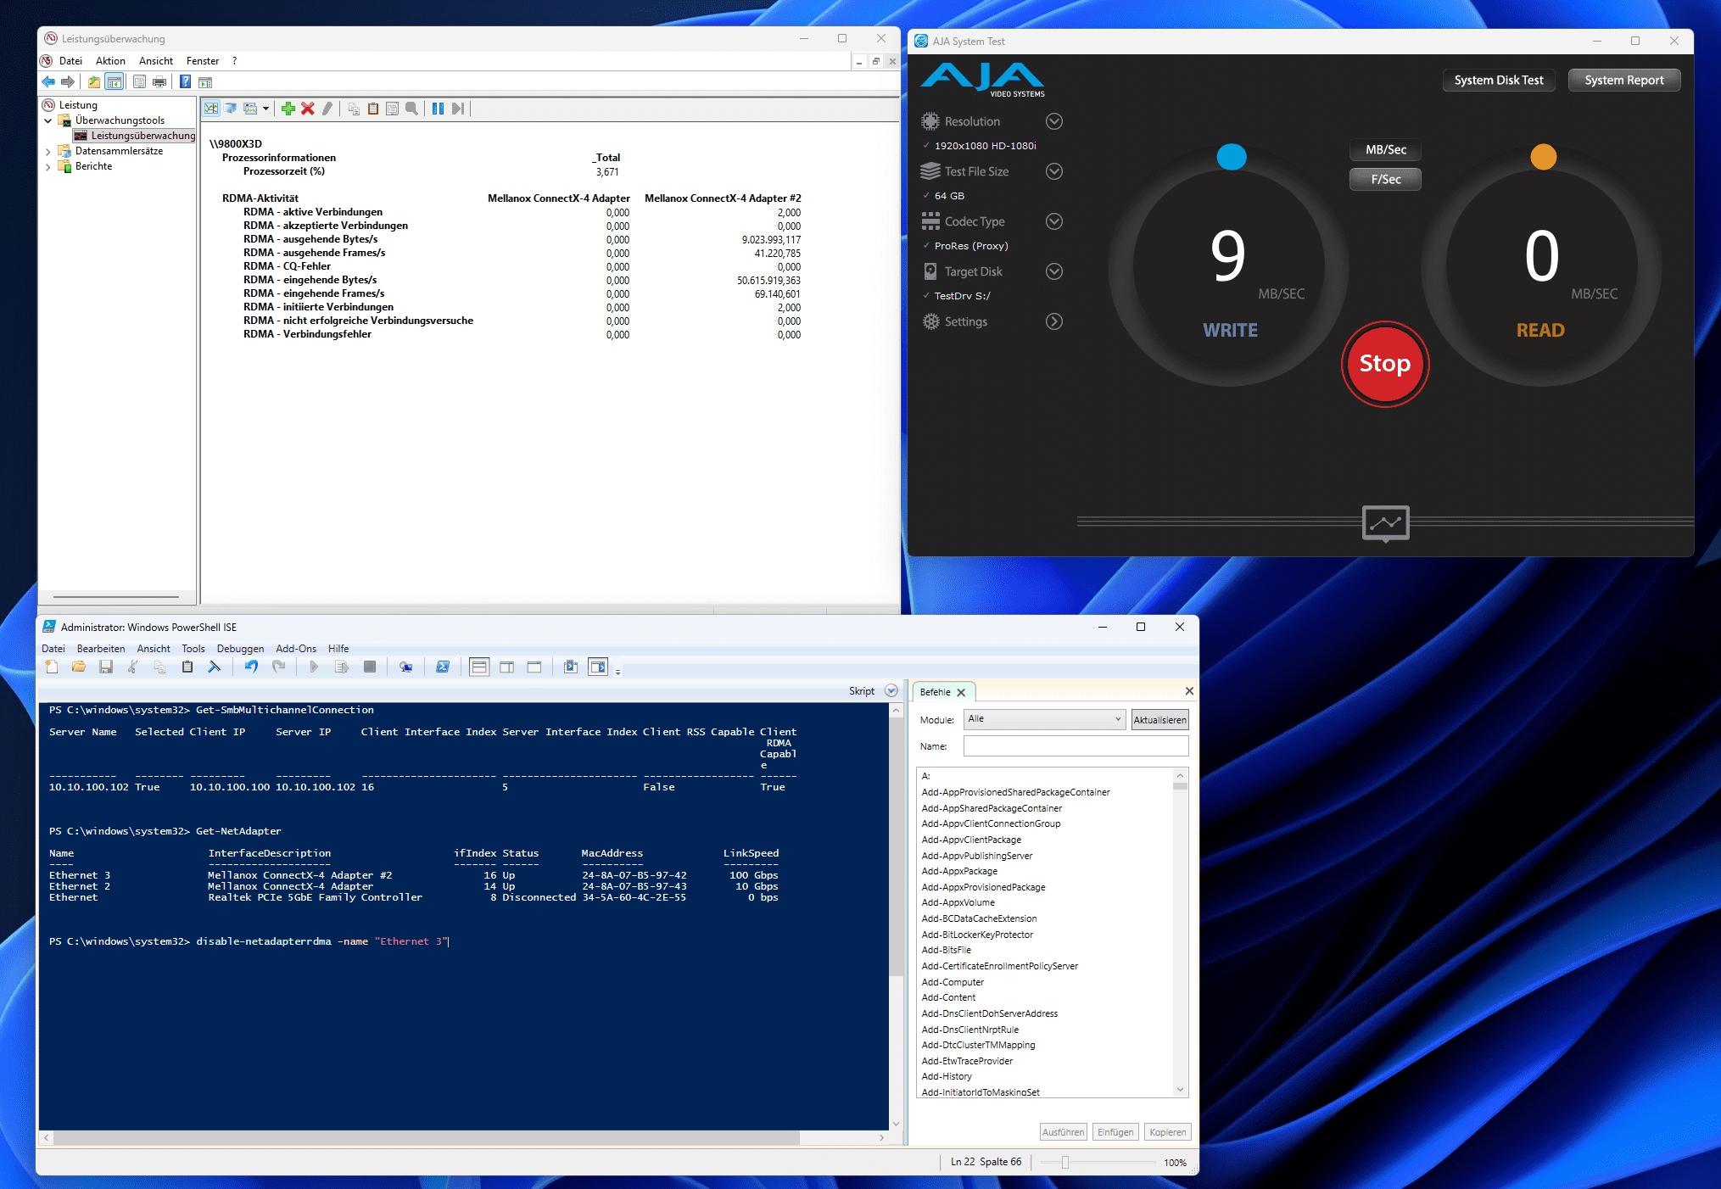Close the Befehle tab with its X

(x=961, y=692)
